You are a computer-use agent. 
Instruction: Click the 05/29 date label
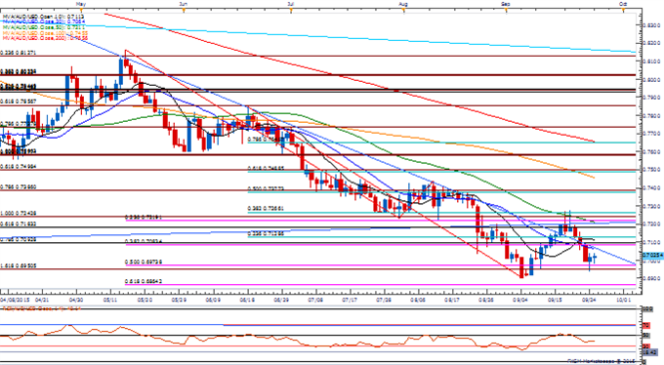[x=179, y=299]
